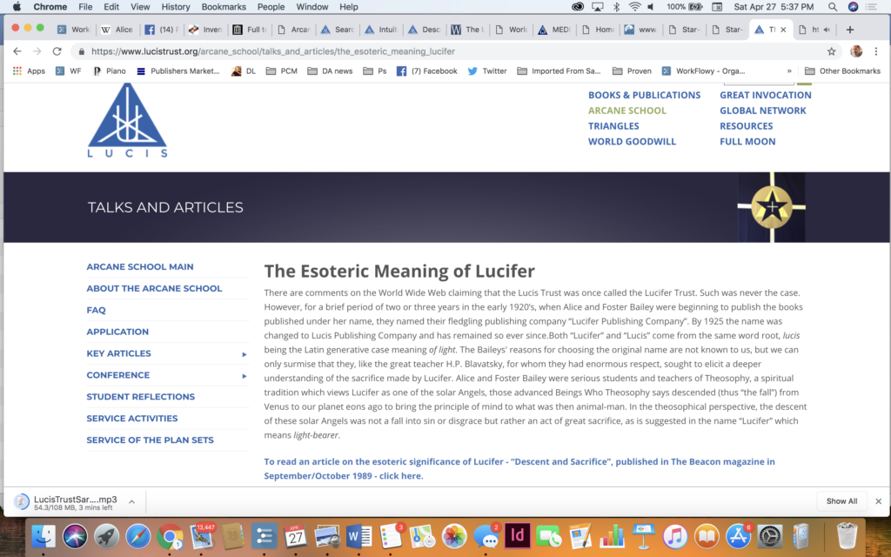
Task: Go to the Great Invocation page
Action: pyautogui.click(x=765, y=95)
